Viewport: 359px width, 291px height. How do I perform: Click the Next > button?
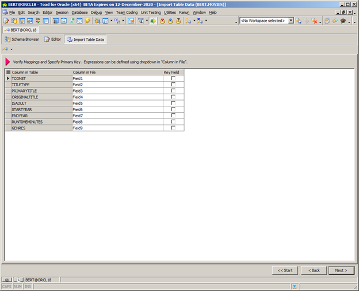341,270
